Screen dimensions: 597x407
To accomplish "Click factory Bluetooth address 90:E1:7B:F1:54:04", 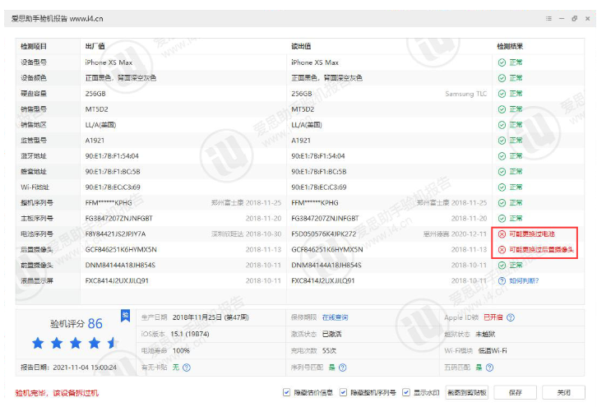I will [x=112, y=156].
